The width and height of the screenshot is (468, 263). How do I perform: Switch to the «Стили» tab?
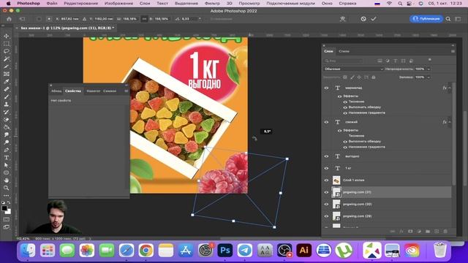[344, 51]
